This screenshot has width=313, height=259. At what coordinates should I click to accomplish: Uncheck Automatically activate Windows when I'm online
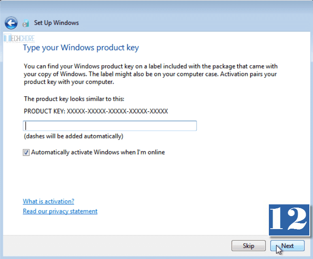26,153
